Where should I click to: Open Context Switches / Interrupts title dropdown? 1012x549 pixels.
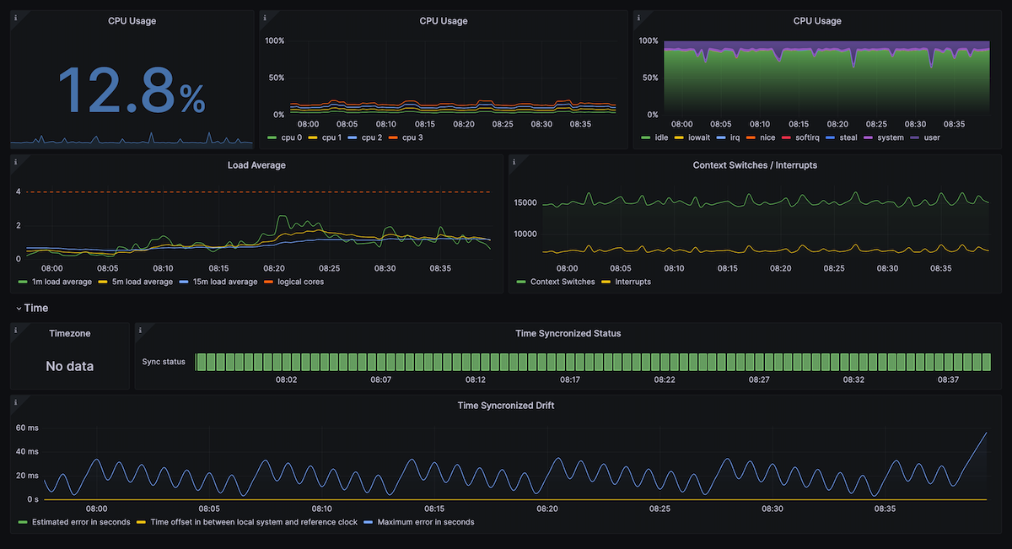point(754,165)
